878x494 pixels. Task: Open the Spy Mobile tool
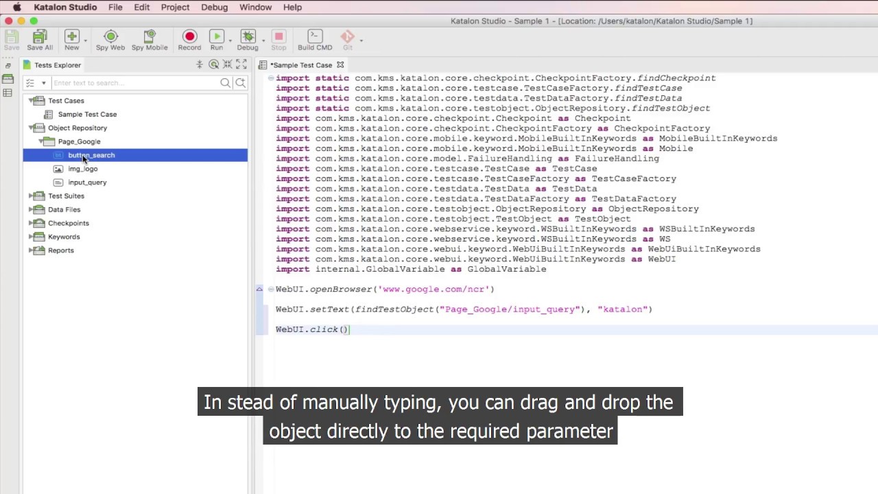click(150, 40)
